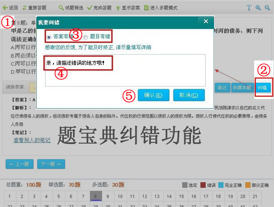
Task: Click the 显示答案 toolbar label
Action: click(x=131, y=8)
